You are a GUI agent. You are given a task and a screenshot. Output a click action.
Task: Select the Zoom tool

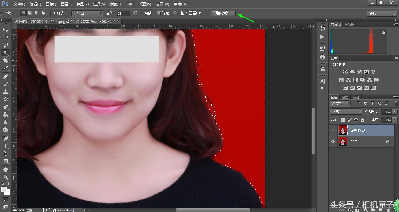tap(6, 177)
